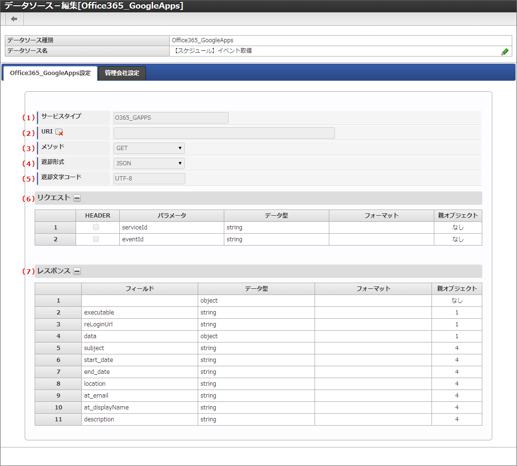Click the subject field cell
Image resolution: width=517 pixels, height=466 pixels.
click(x=140, y=348)
